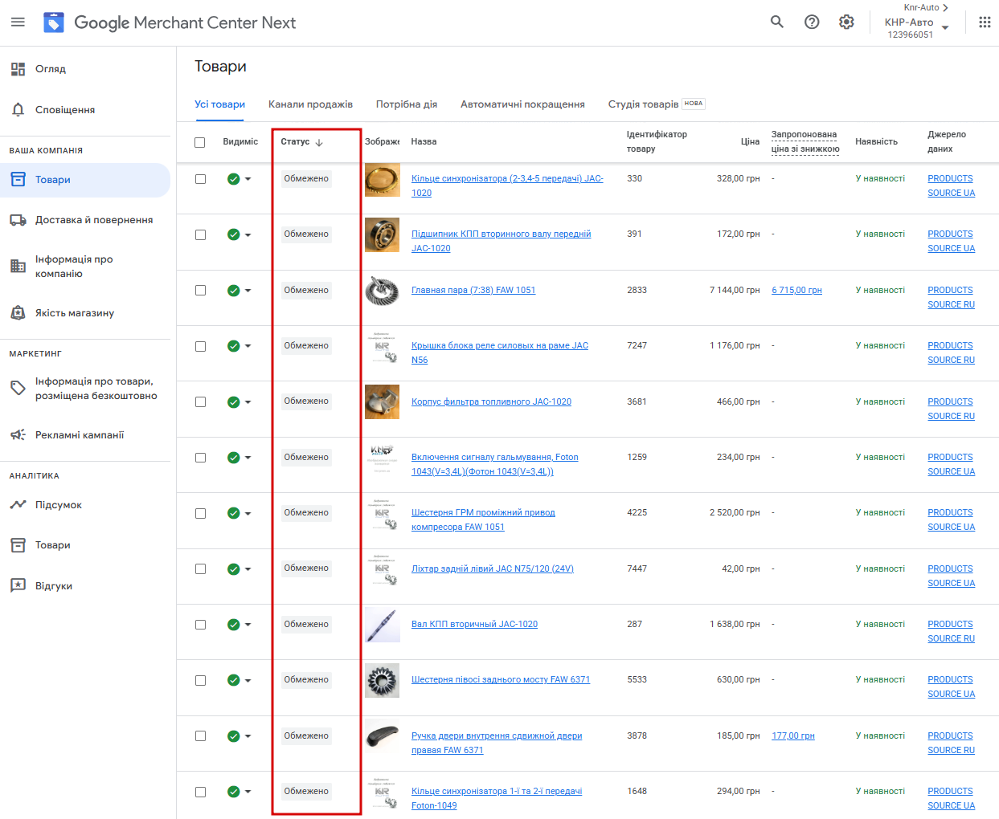Image resolution: width=999 pixels, height=819 pixels.
Task: Expand the КНР-Авто account dropdown
Action: pyautogui.click(x=945, y=27)
